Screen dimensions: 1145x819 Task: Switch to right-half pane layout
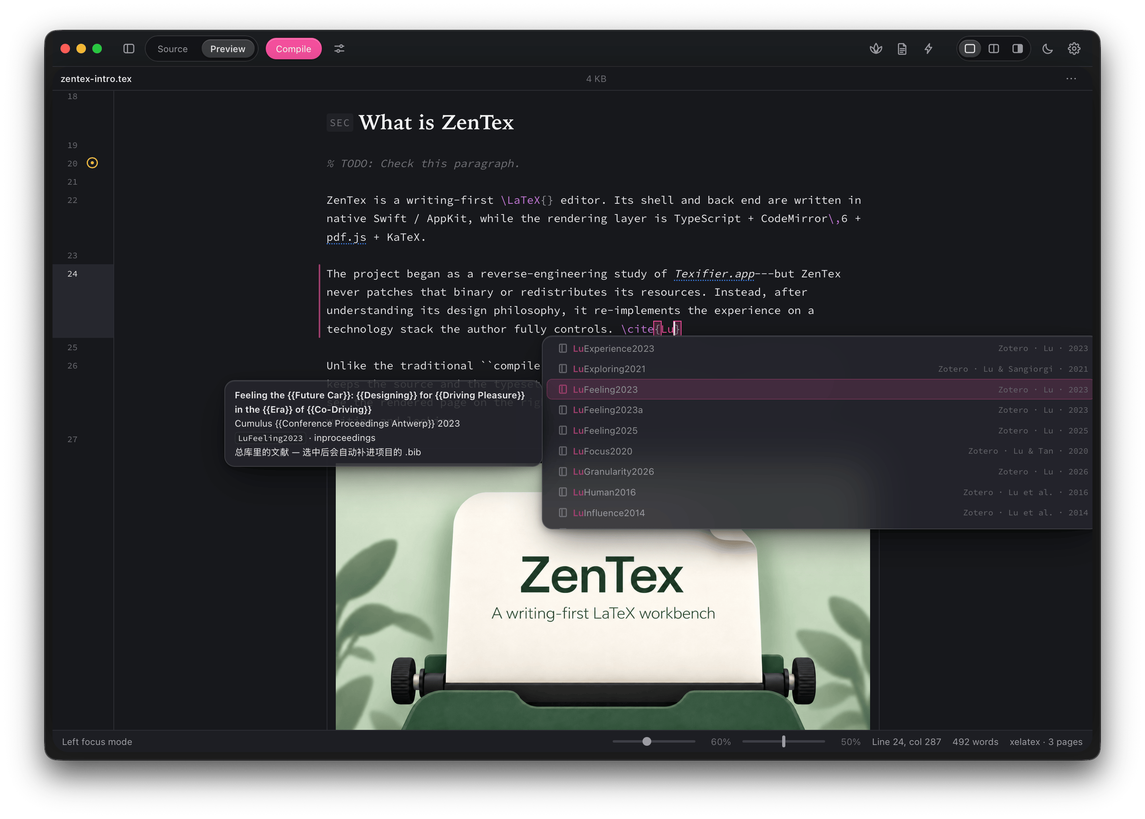[x=1017, y=49]
